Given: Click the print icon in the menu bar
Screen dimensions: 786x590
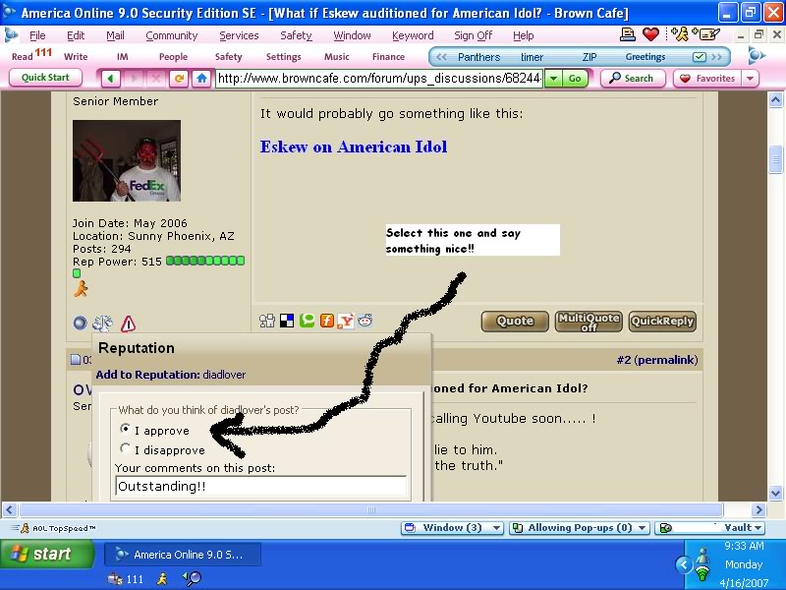Looking at the screenshot, I should tap(628, 34).
